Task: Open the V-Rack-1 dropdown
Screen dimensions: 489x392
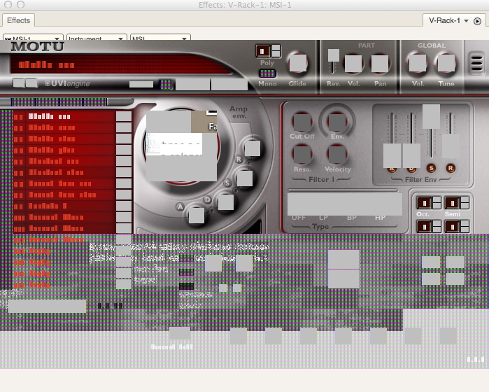Action: click(x=448, y=21)
